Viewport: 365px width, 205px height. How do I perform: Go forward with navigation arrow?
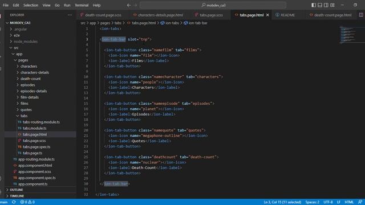click(135, 5)
